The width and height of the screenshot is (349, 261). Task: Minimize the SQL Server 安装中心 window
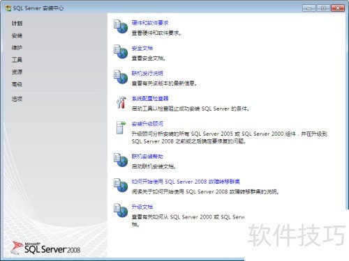(309, 8)
